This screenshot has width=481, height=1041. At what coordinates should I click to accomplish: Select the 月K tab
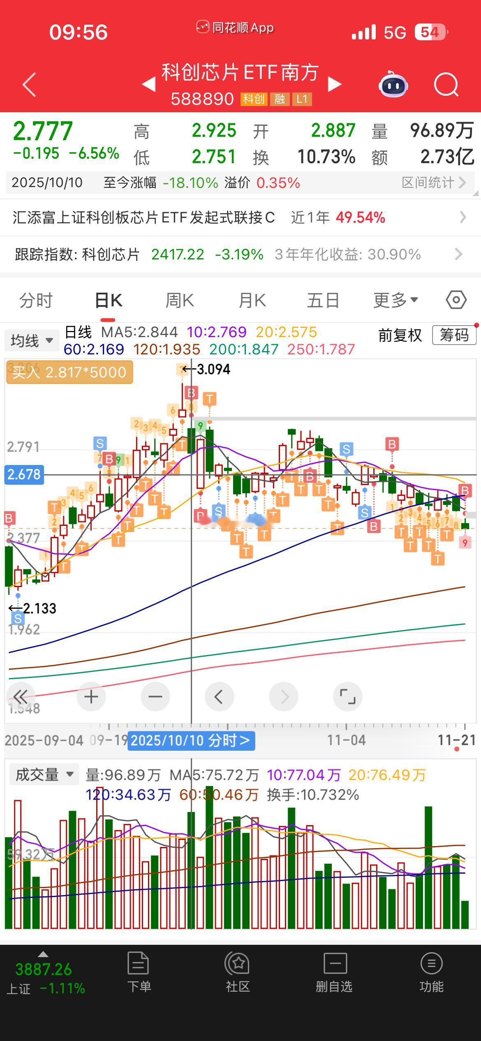pos(252,301)
